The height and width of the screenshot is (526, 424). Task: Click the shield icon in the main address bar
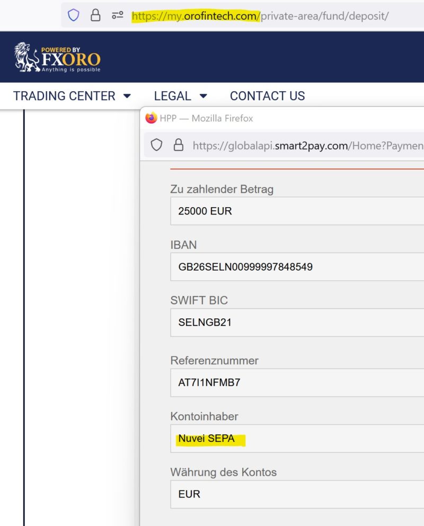[x=73, y=16]
